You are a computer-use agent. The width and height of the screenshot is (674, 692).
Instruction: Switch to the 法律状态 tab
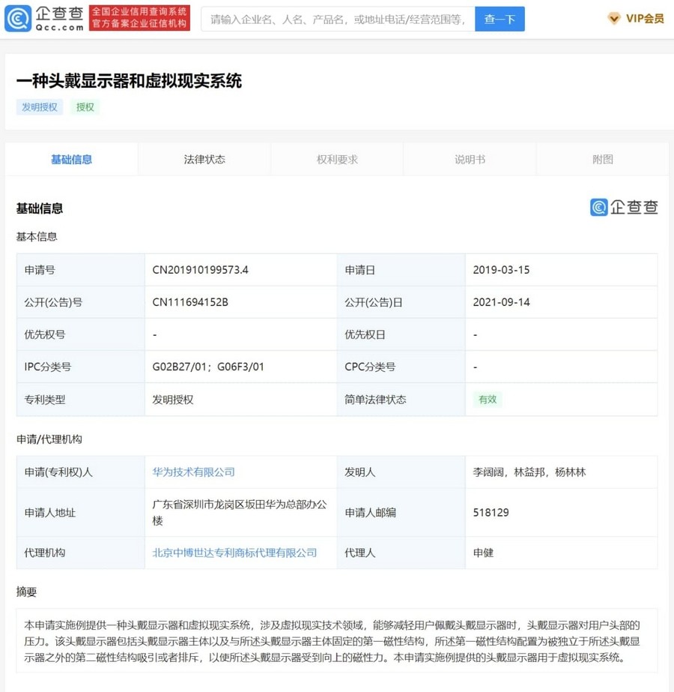pos(204,159)
